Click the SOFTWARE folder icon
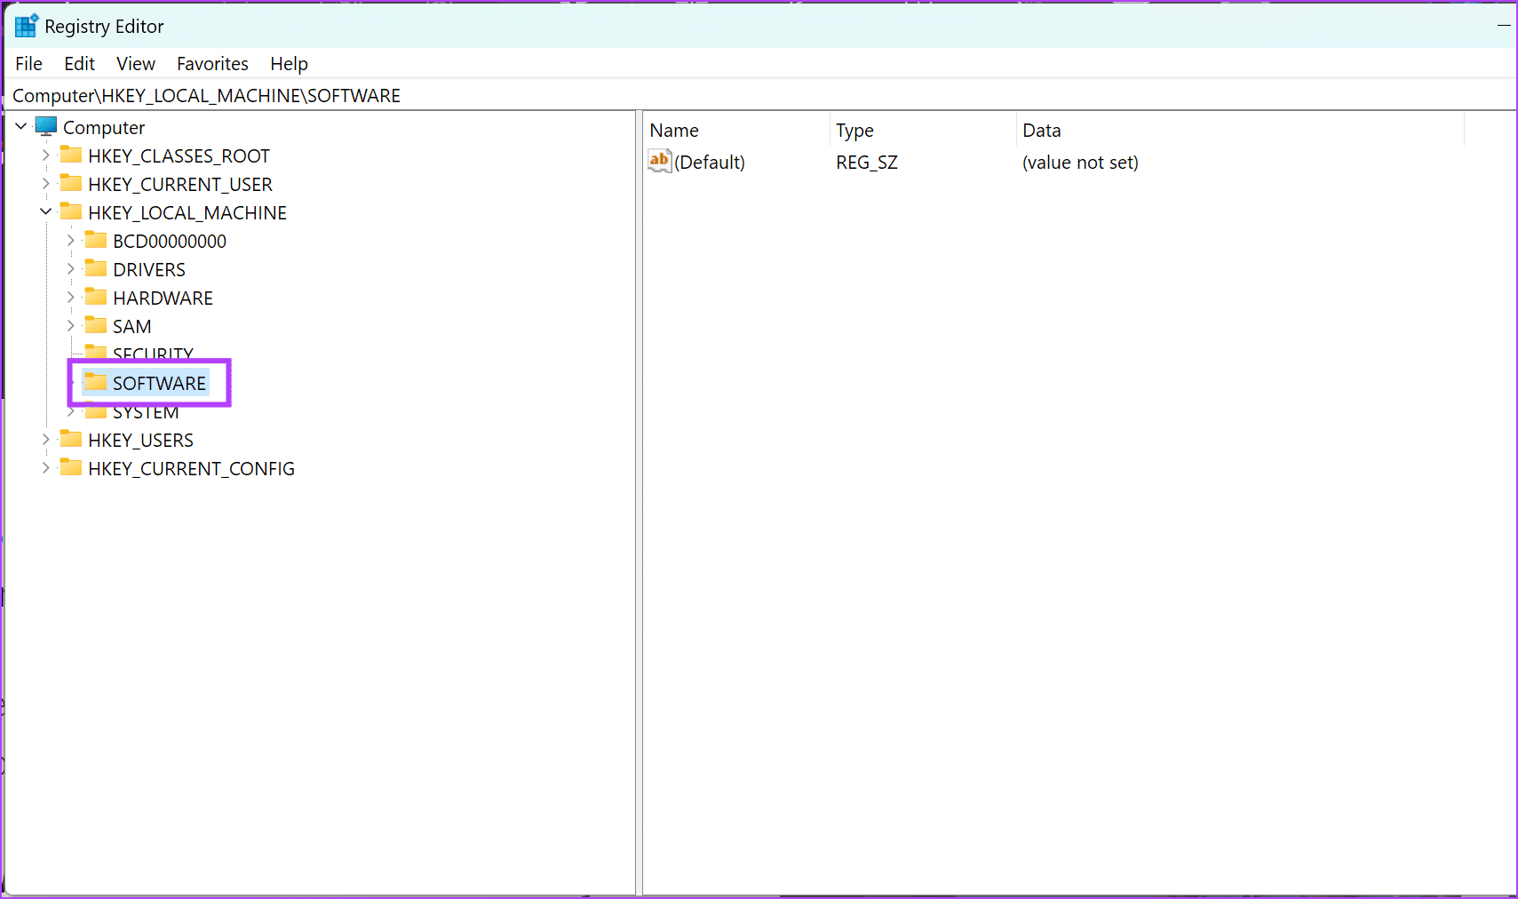 click(96, 383)
